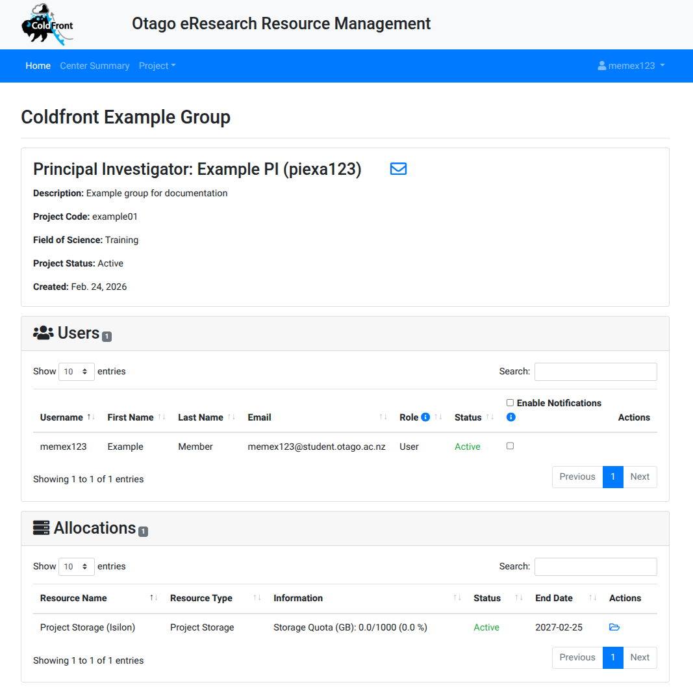Select Home in the navigation bar
The height and width of the screenshot is (689, 693).
click(x=38, y=66)
